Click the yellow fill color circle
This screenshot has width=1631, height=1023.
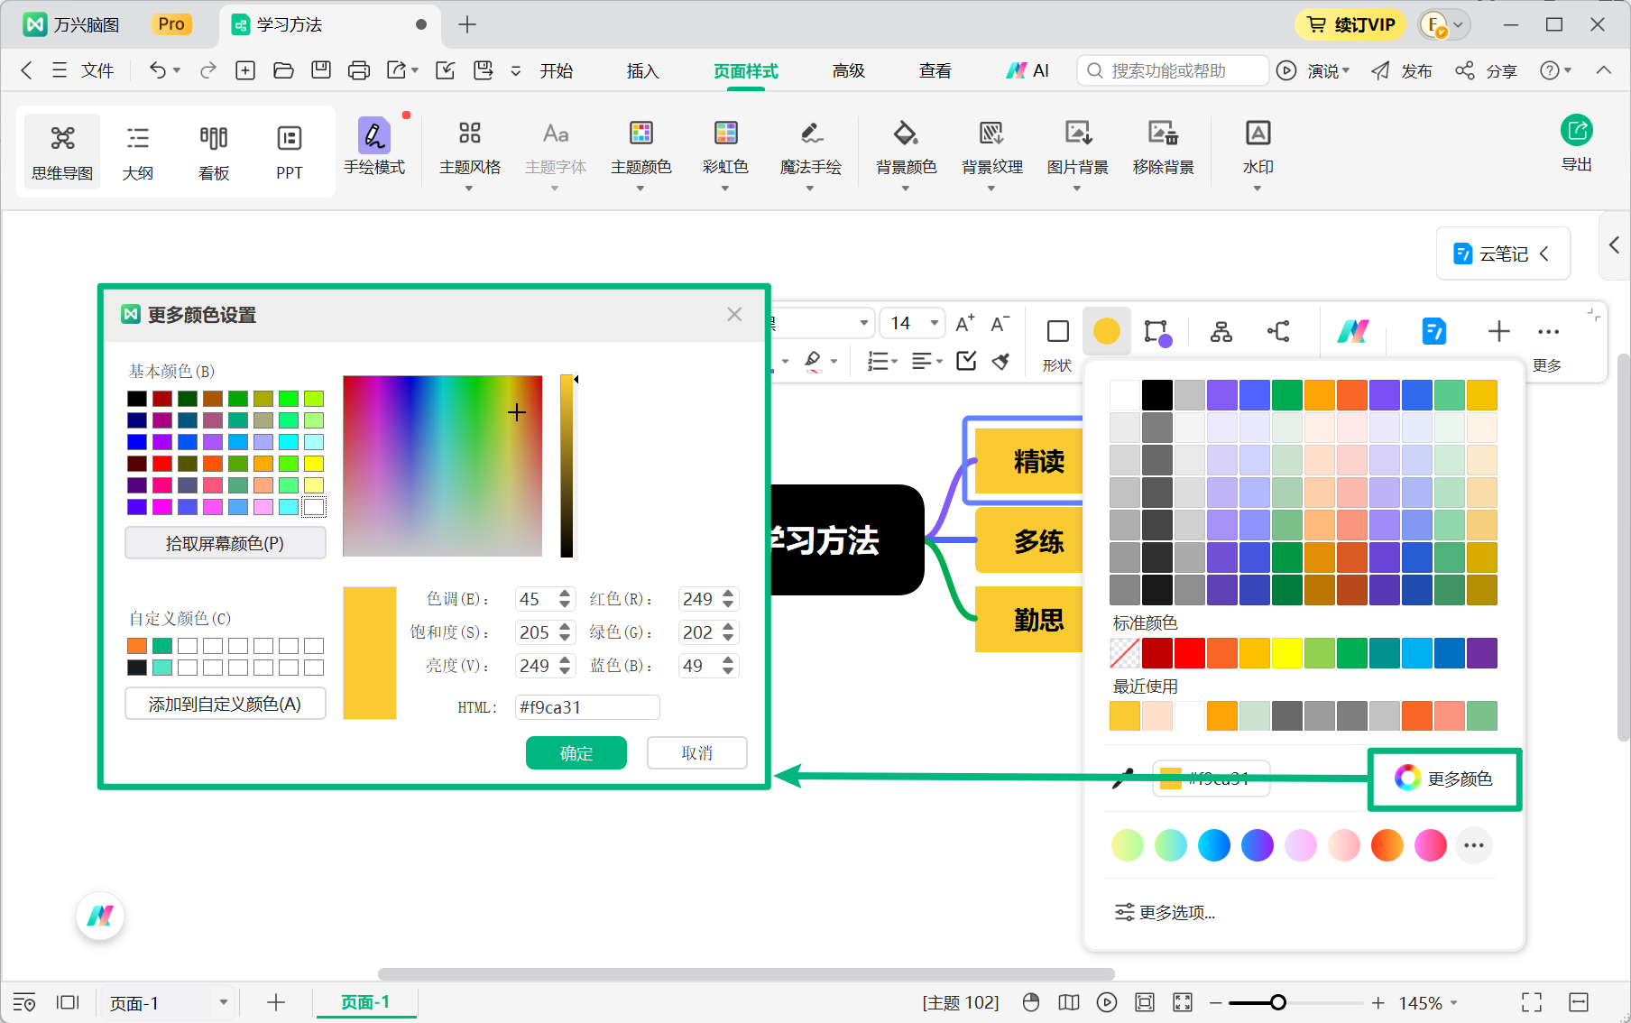tap(1106, 331)
